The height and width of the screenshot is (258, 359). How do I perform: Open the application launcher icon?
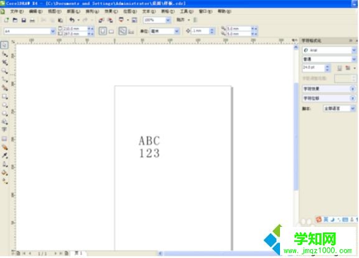pos(121,20)
